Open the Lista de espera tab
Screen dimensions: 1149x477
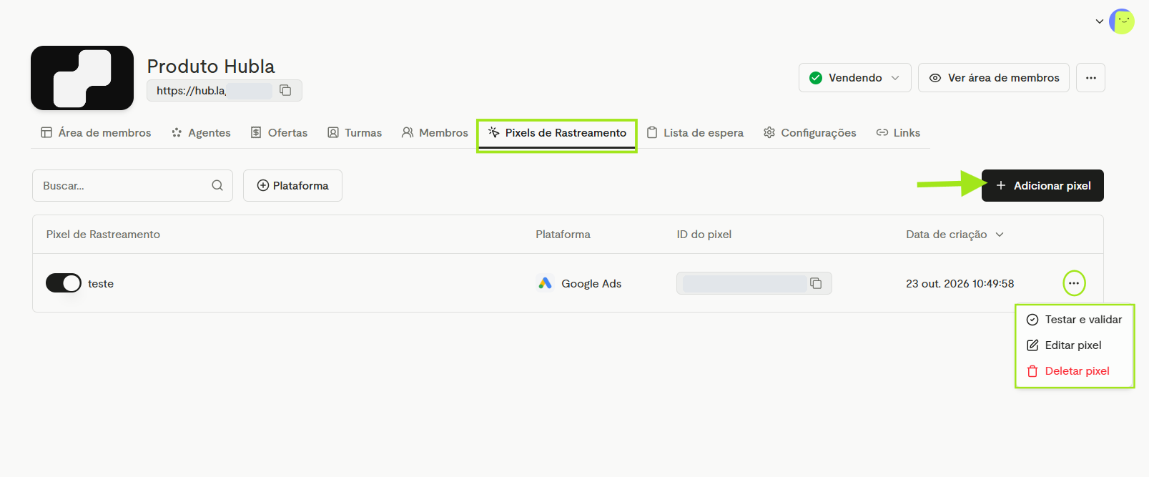coord(695,132)
